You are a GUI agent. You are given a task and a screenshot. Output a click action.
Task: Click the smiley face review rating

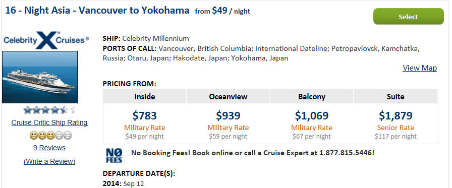(x=51, y=135)
